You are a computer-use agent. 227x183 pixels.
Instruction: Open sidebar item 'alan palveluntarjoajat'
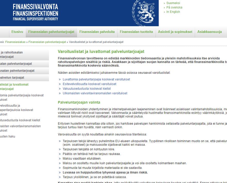coord(24,64)
